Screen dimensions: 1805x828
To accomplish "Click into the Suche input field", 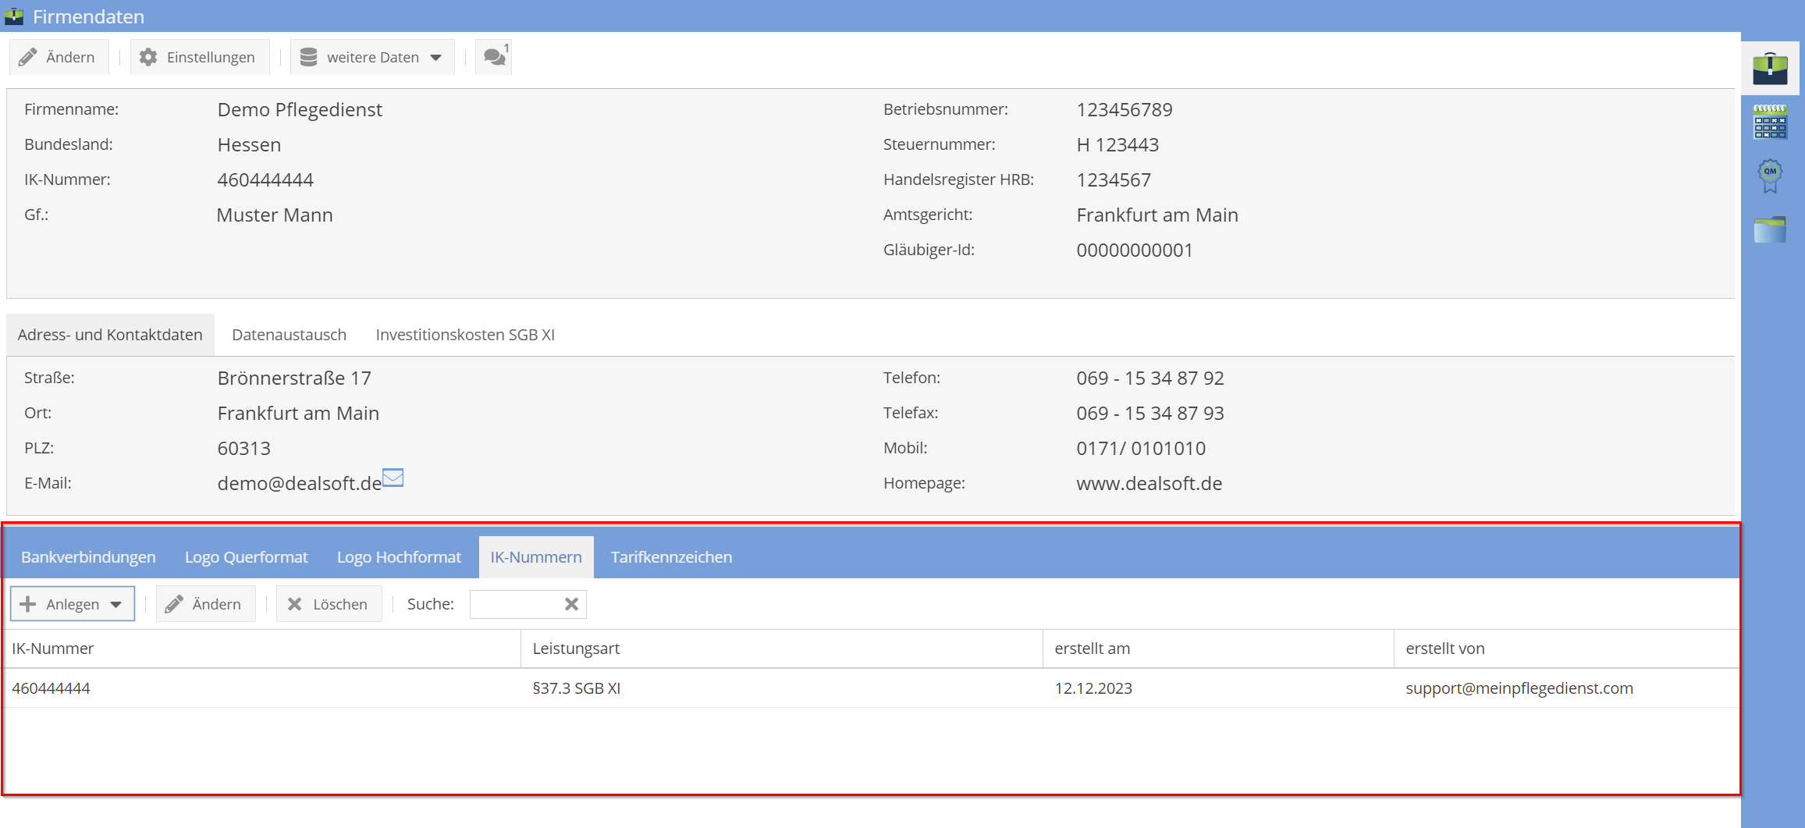I will pos(515,604).
